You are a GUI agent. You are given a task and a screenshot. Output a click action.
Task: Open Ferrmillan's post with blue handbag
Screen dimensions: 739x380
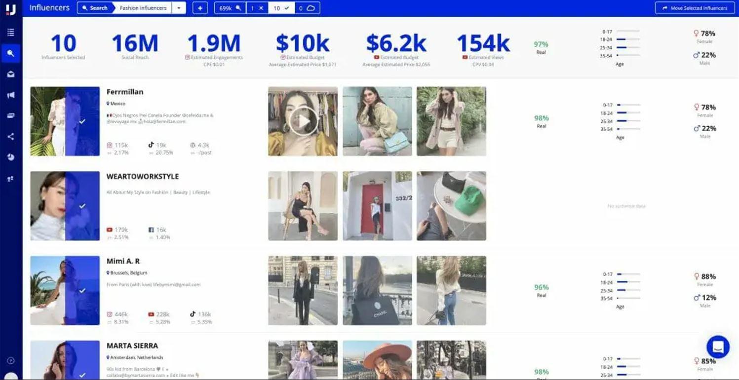point(377,121)
